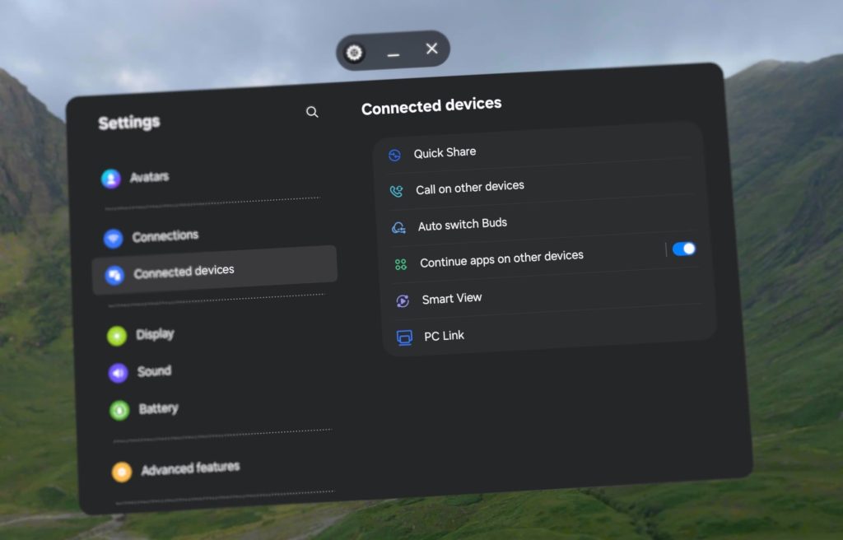
Task: Open the Sound settings label
Action: tap(154, 371)
